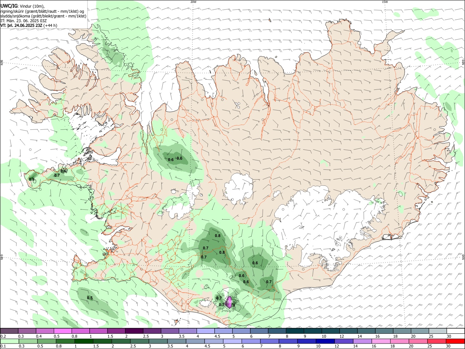The image size is (465, 349).
Task: Click the initial time line "IT: Mán. 23. 06. 2025 03Z"
Action: [x=23, y=21]
